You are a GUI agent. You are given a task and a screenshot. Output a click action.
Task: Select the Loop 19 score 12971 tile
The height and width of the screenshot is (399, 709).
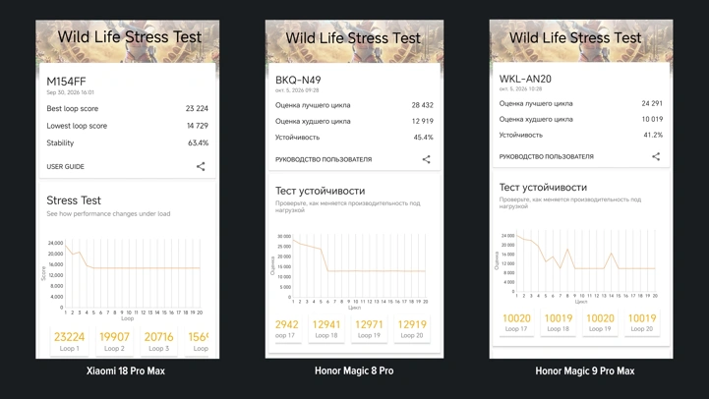[369, 329]
